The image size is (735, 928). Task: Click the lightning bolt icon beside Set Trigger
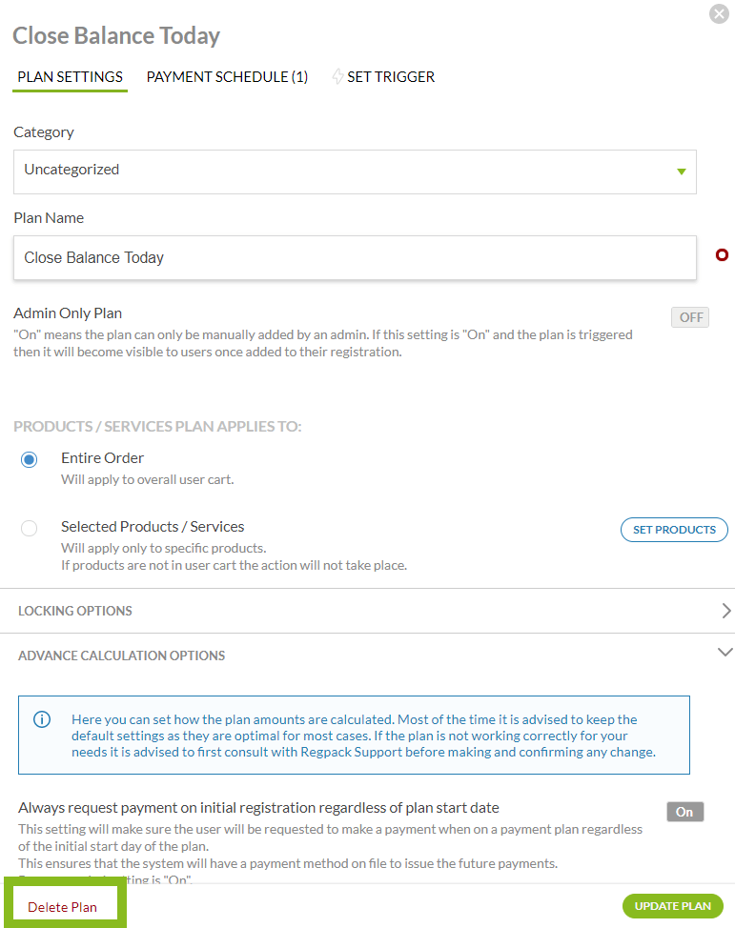point(337,77)
